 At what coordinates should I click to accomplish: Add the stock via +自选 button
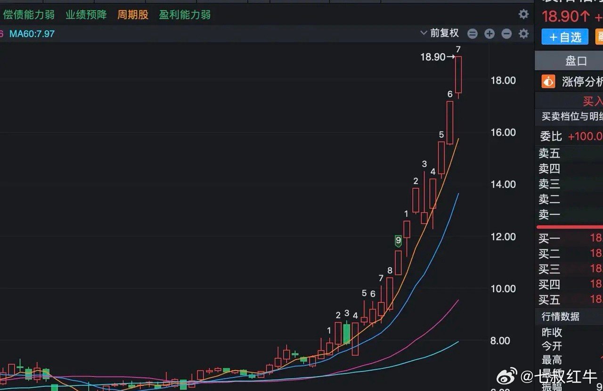[x=565, y=37]
